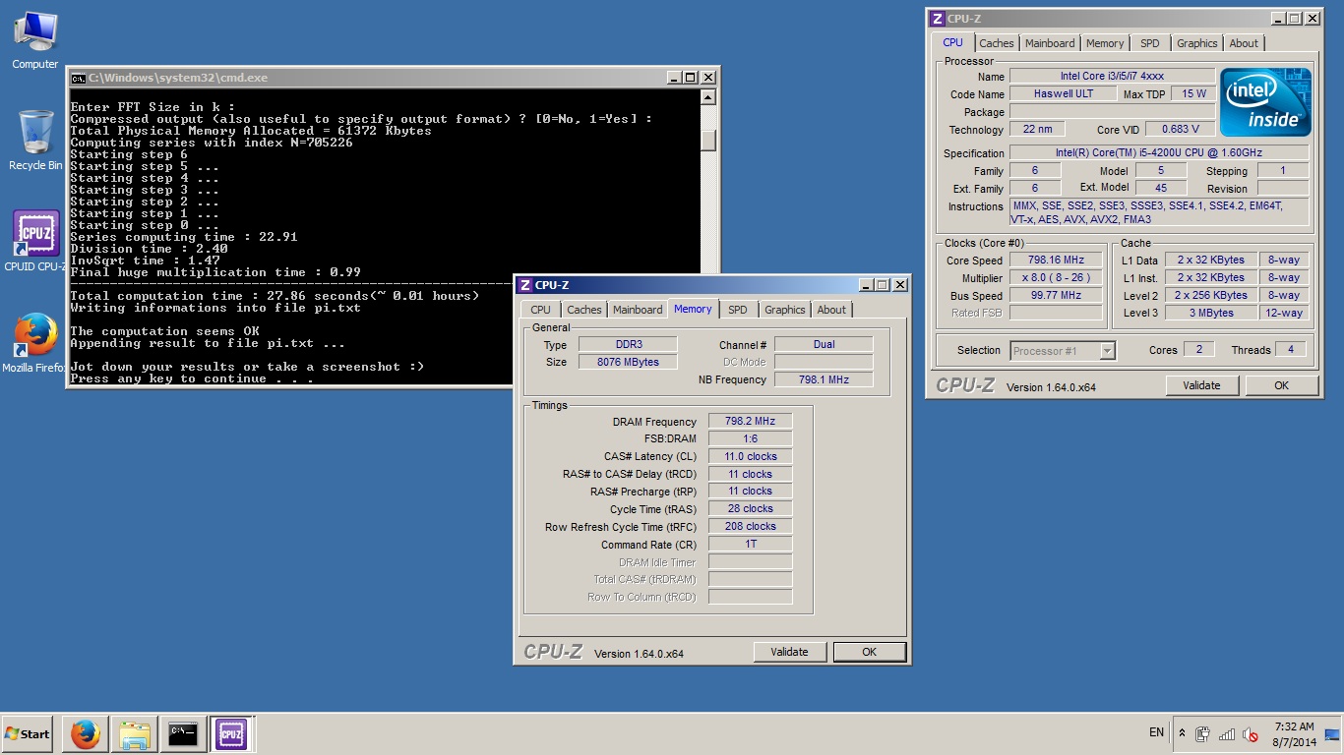Select the CPU-Z taskbar button

pos(231,733)
